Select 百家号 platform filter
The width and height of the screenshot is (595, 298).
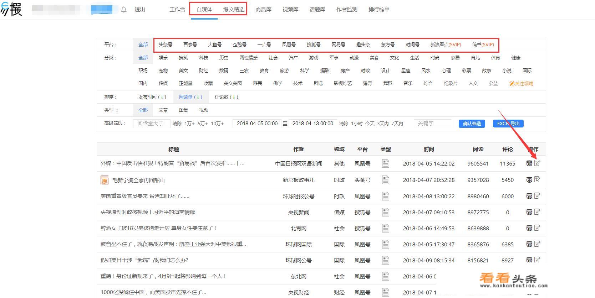[190, 45]
